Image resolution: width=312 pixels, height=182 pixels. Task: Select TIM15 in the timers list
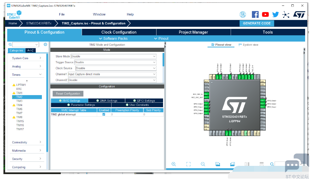click(x=20, y=121)
